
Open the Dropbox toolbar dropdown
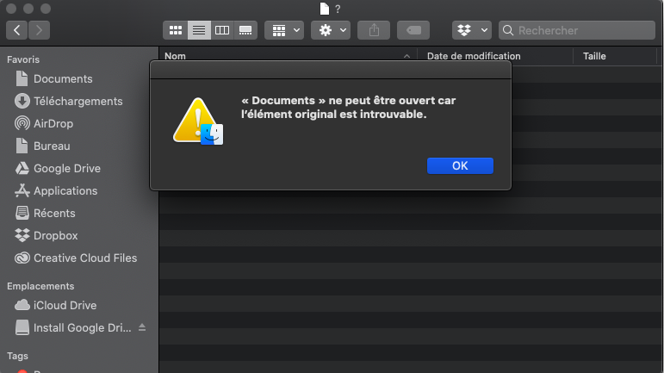471,30
